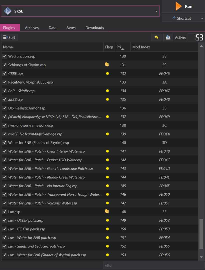205x270 pixels.
Task: Click yellow flag on Clear Interior Water patch
Action: 107,151
